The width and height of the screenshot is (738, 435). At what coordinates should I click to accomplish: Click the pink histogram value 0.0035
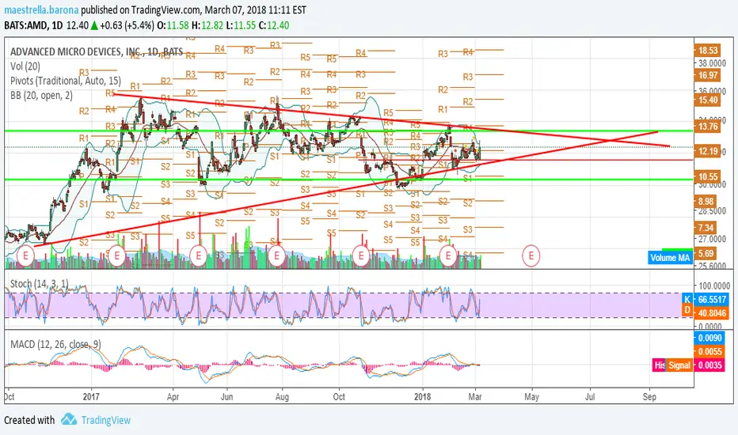(709, 365)
